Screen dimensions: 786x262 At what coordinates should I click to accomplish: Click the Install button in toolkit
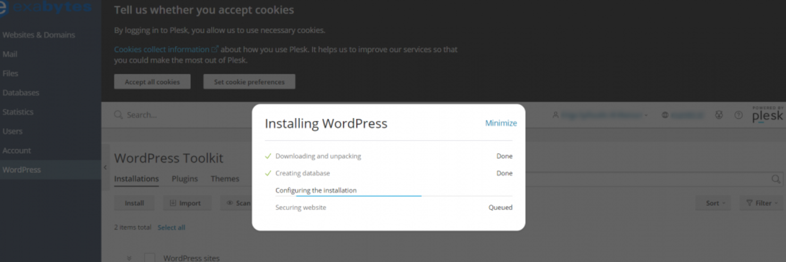(134, 203)
